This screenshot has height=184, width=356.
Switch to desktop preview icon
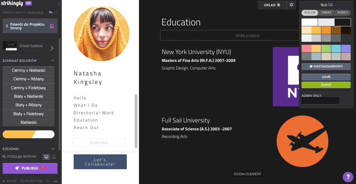click(x=46, y=157)
